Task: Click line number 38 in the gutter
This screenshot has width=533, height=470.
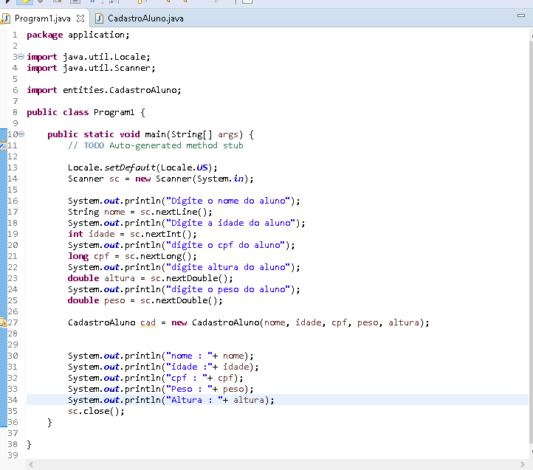Action: 13,444
